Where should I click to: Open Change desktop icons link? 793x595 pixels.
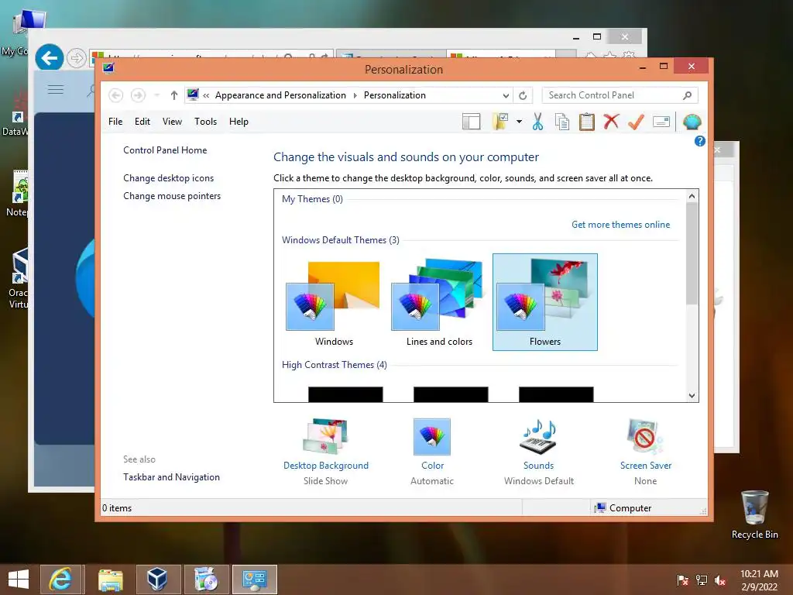point(168,178)
